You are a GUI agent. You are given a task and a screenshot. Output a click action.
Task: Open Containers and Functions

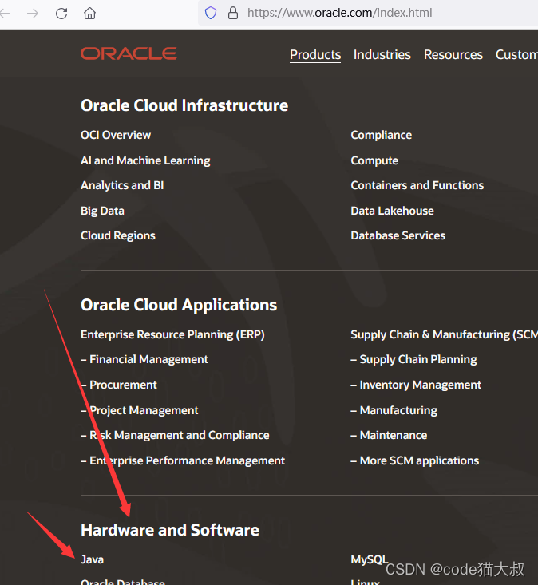pos(417,185)
